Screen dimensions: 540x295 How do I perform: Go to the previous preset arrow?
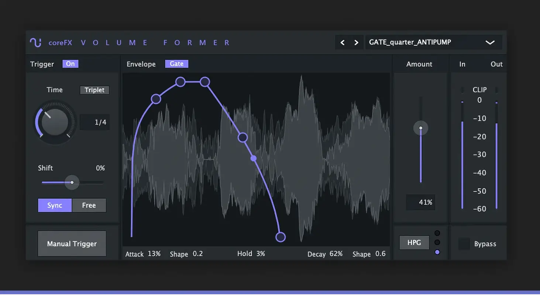click(343, 42)
